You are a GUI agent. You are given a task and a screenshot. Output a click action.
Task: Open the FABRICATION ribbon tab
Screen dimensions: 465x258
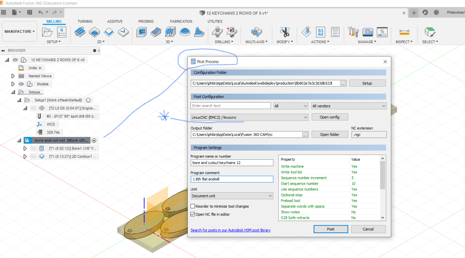(181, 21)
